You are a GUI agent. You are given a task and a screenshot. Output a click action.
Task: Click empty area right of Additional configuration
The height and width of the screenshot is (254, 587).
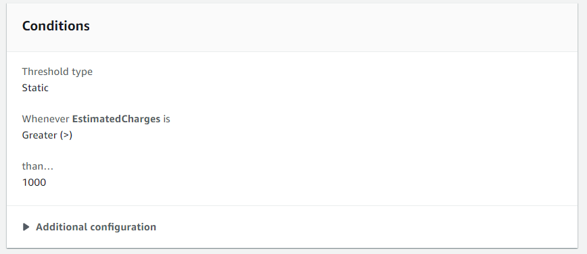367,227
